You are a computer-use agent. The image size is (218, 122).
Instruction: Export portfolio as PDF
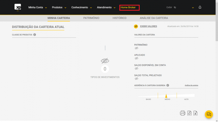pos(189,113)
